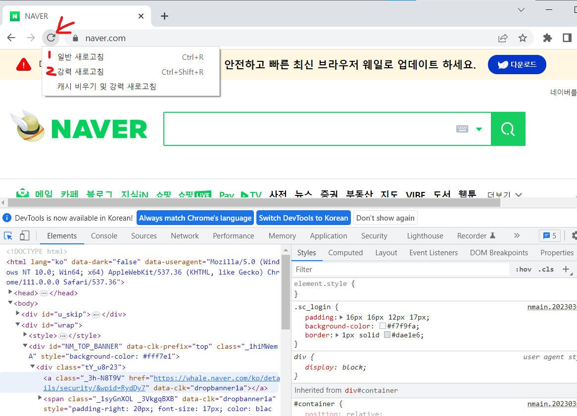Open the extensions puzzle icon
This screenshot has width=577, height=416.
tap(548, 38)
